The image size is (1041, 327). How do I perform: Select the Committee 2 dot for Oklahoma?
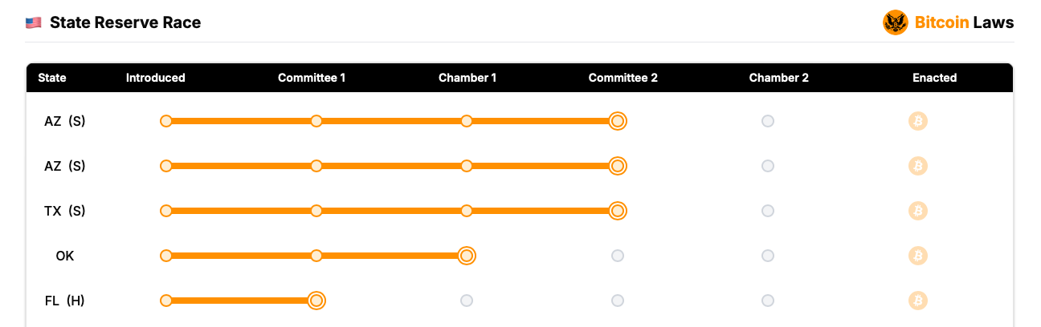[617, 256]
